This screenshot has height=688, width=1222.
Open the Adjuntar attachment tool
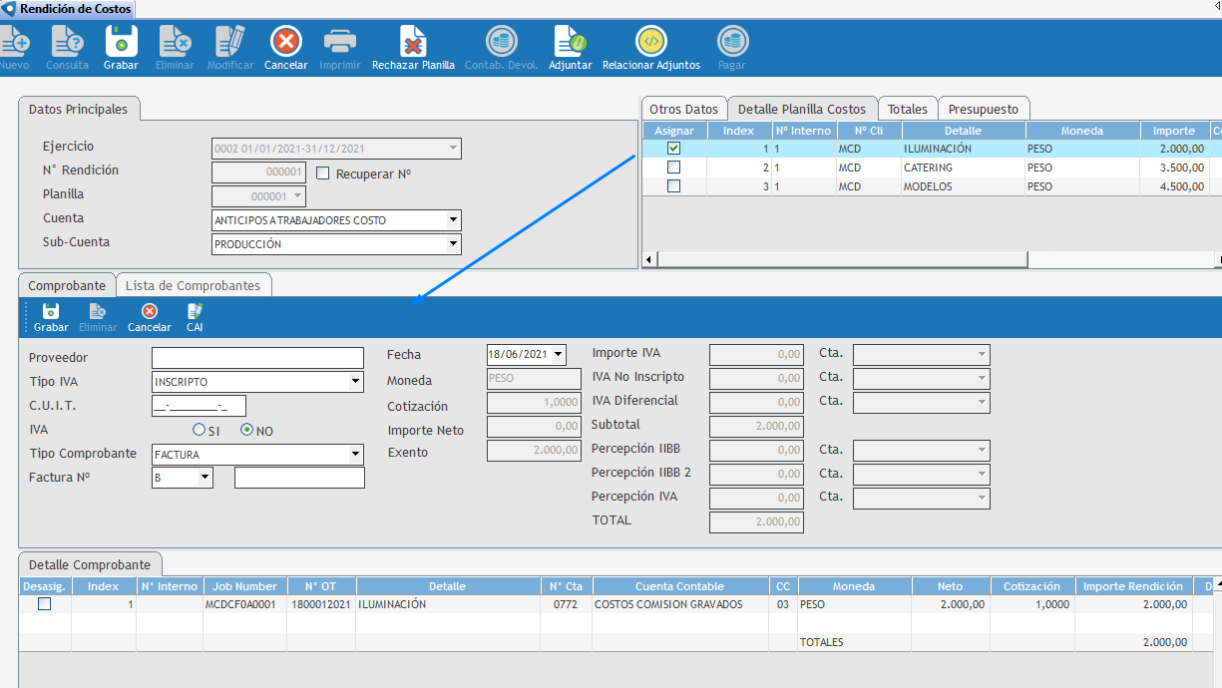point(570,42)
